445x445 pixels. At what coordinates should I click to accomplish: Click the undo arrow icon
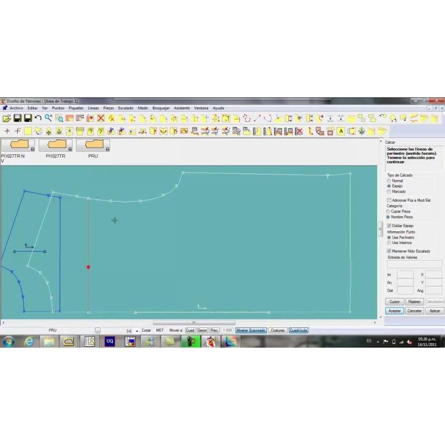(38, 118)
